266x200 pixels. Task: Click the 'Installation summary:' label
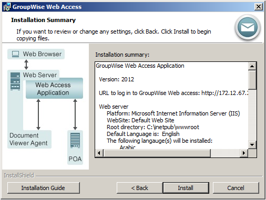click(122, 55)
